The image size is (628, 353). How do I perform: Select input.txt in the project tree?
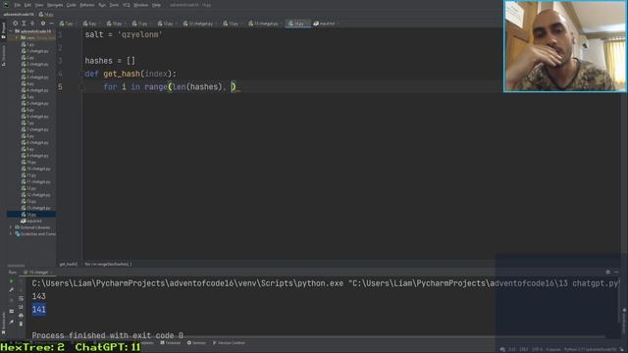point(31,221)
